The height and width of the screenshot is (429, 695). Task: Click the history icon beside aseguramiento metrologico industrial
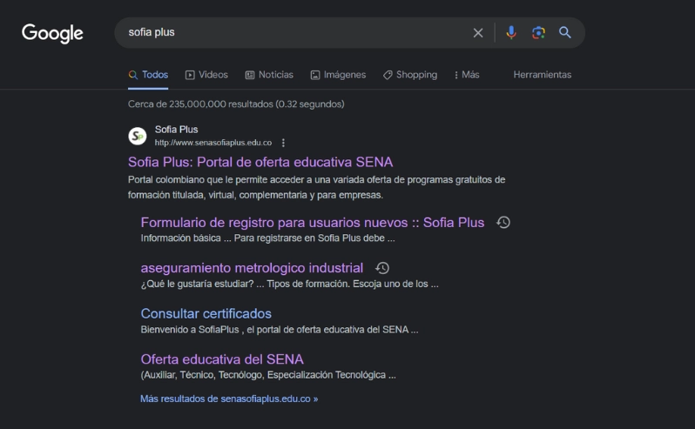tap(382, 268)
